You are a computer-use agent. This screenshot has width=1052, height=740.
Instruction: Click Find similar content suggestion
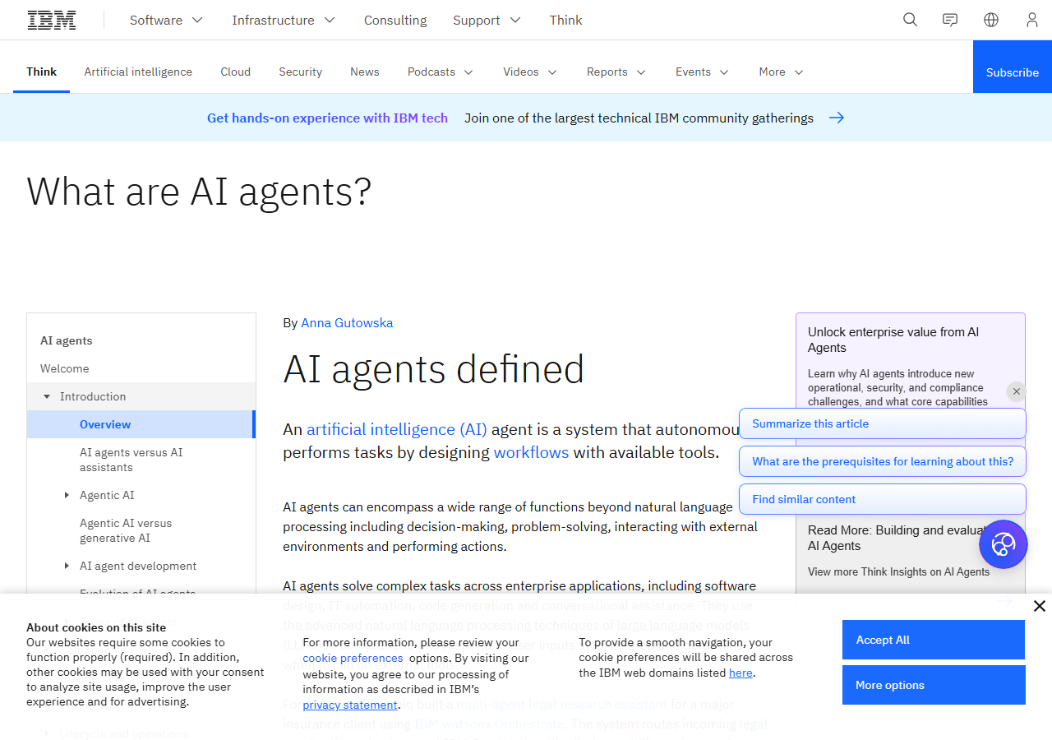(883, 499)
